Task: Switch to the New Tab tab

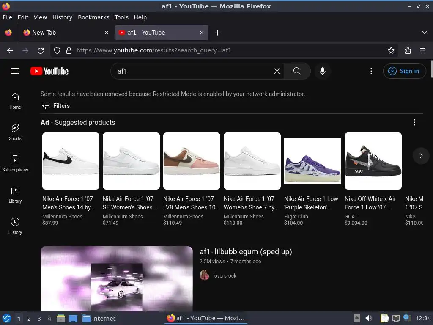Action: 66,33
